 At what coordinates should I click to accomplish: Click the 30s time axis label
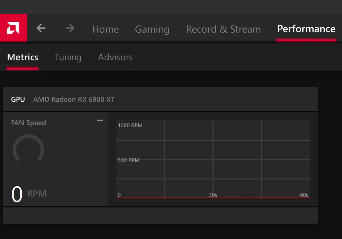[x=213, y=195]
